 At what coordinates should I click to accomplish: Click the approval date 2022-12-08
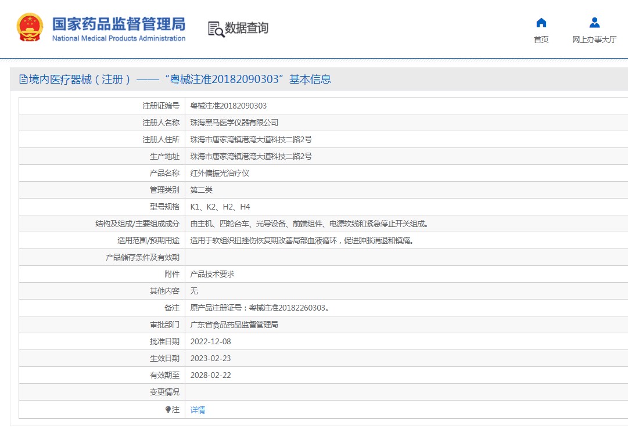point(210,341)
